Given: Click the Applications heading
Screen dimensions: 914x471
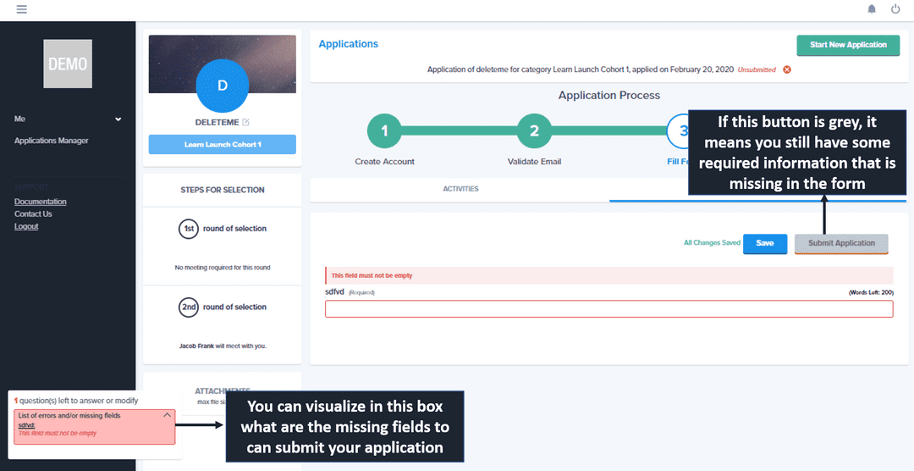Looking at the screenshot, I should (x=348, y=44).
